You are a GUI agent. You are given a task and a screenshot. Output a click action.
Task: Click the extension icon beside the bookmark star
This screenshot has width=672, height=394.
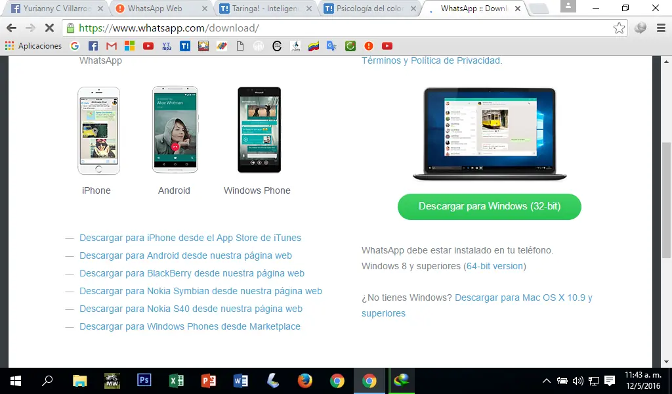640,28
